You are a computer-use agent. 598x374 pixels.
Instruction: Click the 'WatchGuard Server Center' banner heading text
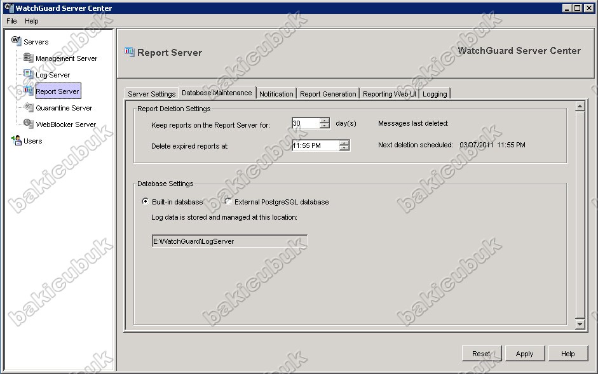pos(519,51)
